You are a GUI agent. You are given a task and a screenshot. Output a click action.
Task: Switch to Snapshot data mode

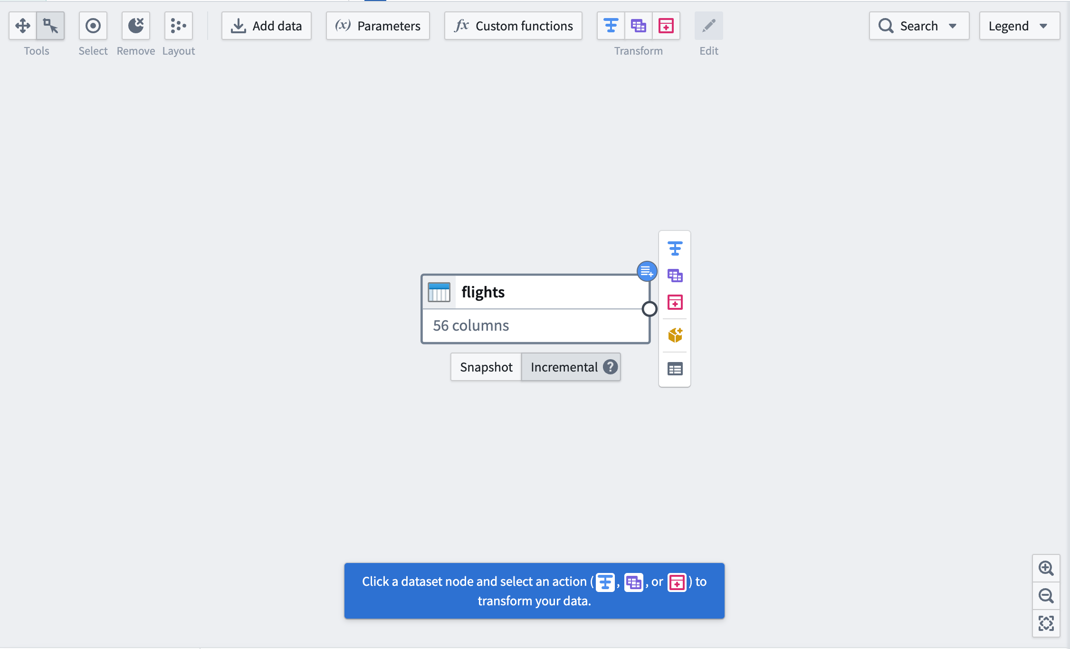(486, 366)
